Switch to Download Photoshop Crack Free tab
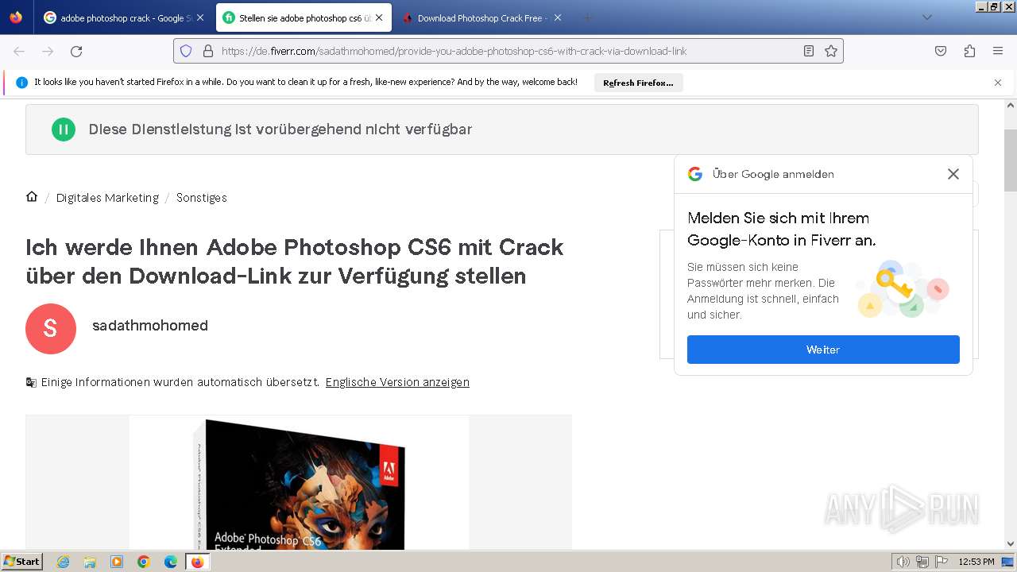The width and height of the screenshot is (1017, 572). 481,17
